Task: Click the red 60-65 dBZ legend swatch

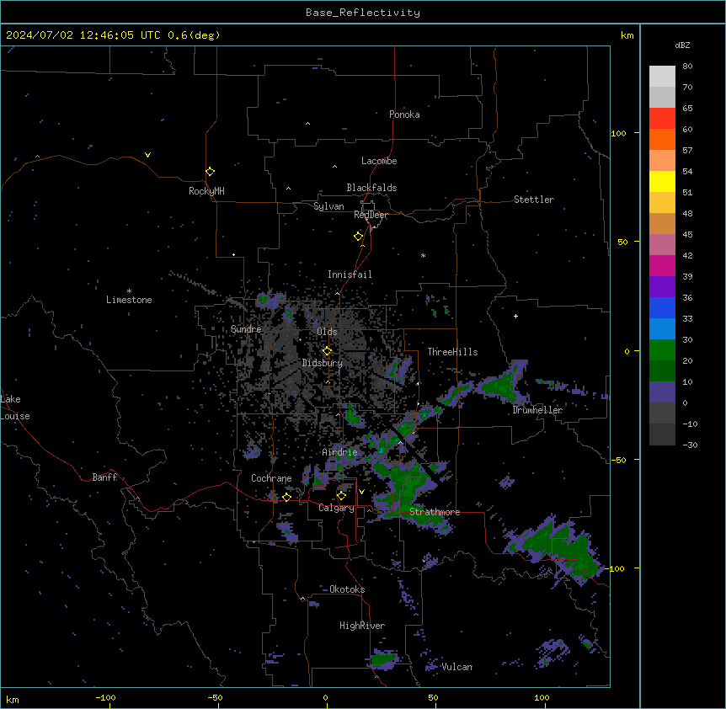Action: pyautogui.click(x=662, y=119)
